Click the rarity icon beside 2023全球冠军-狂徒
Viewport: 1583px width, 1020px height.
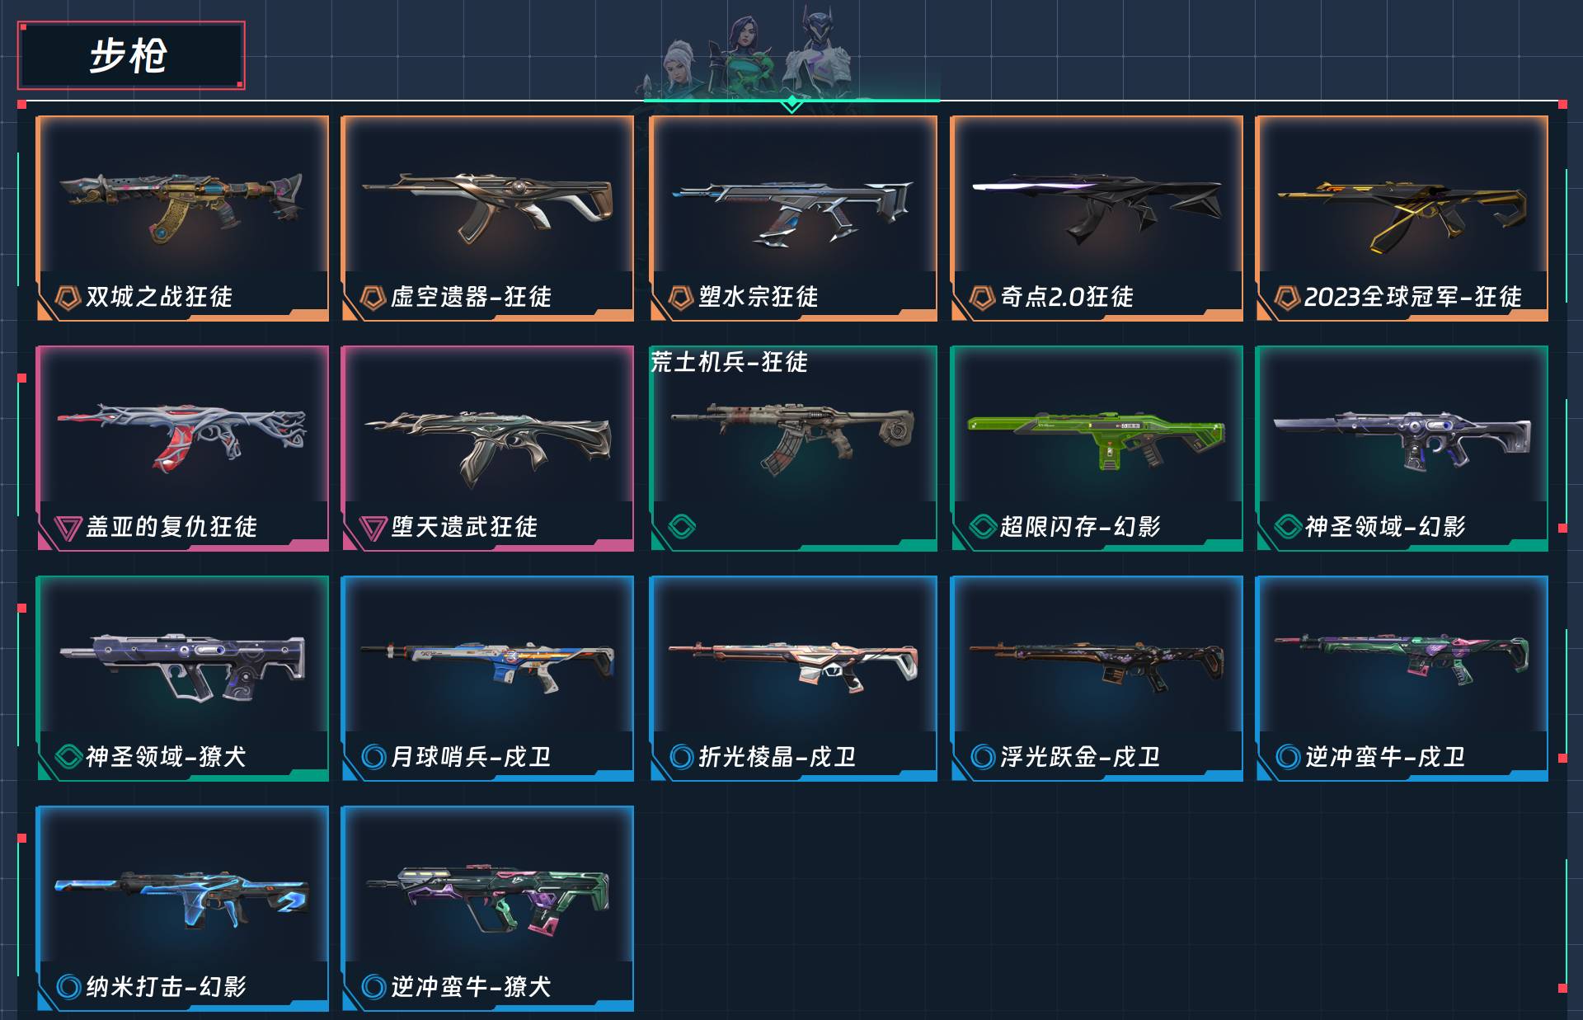coord(1287,297)
